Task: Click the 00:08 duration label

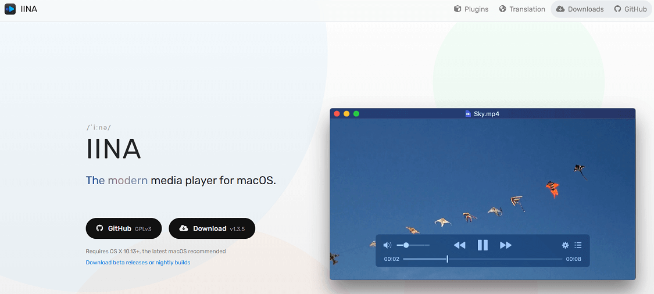Action: pos(574,259)
